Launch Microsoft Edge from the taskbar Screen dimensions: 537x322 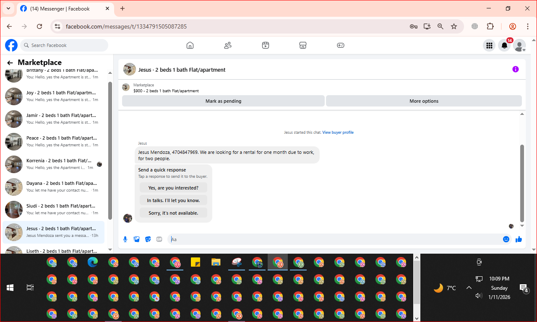[x=93, y=262]
